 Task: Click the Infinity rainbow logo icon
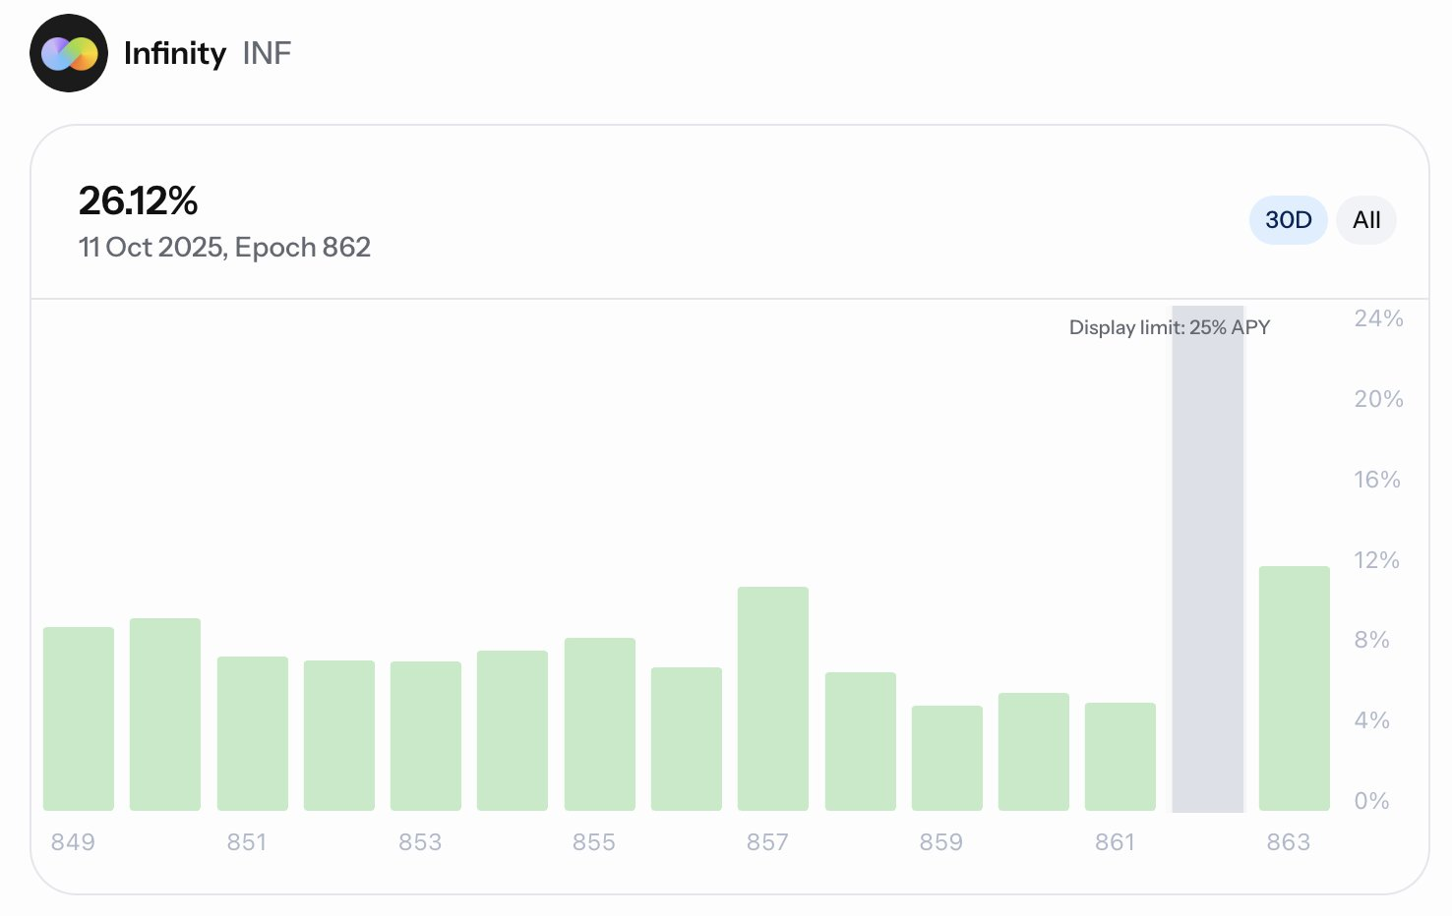(69, 54)
